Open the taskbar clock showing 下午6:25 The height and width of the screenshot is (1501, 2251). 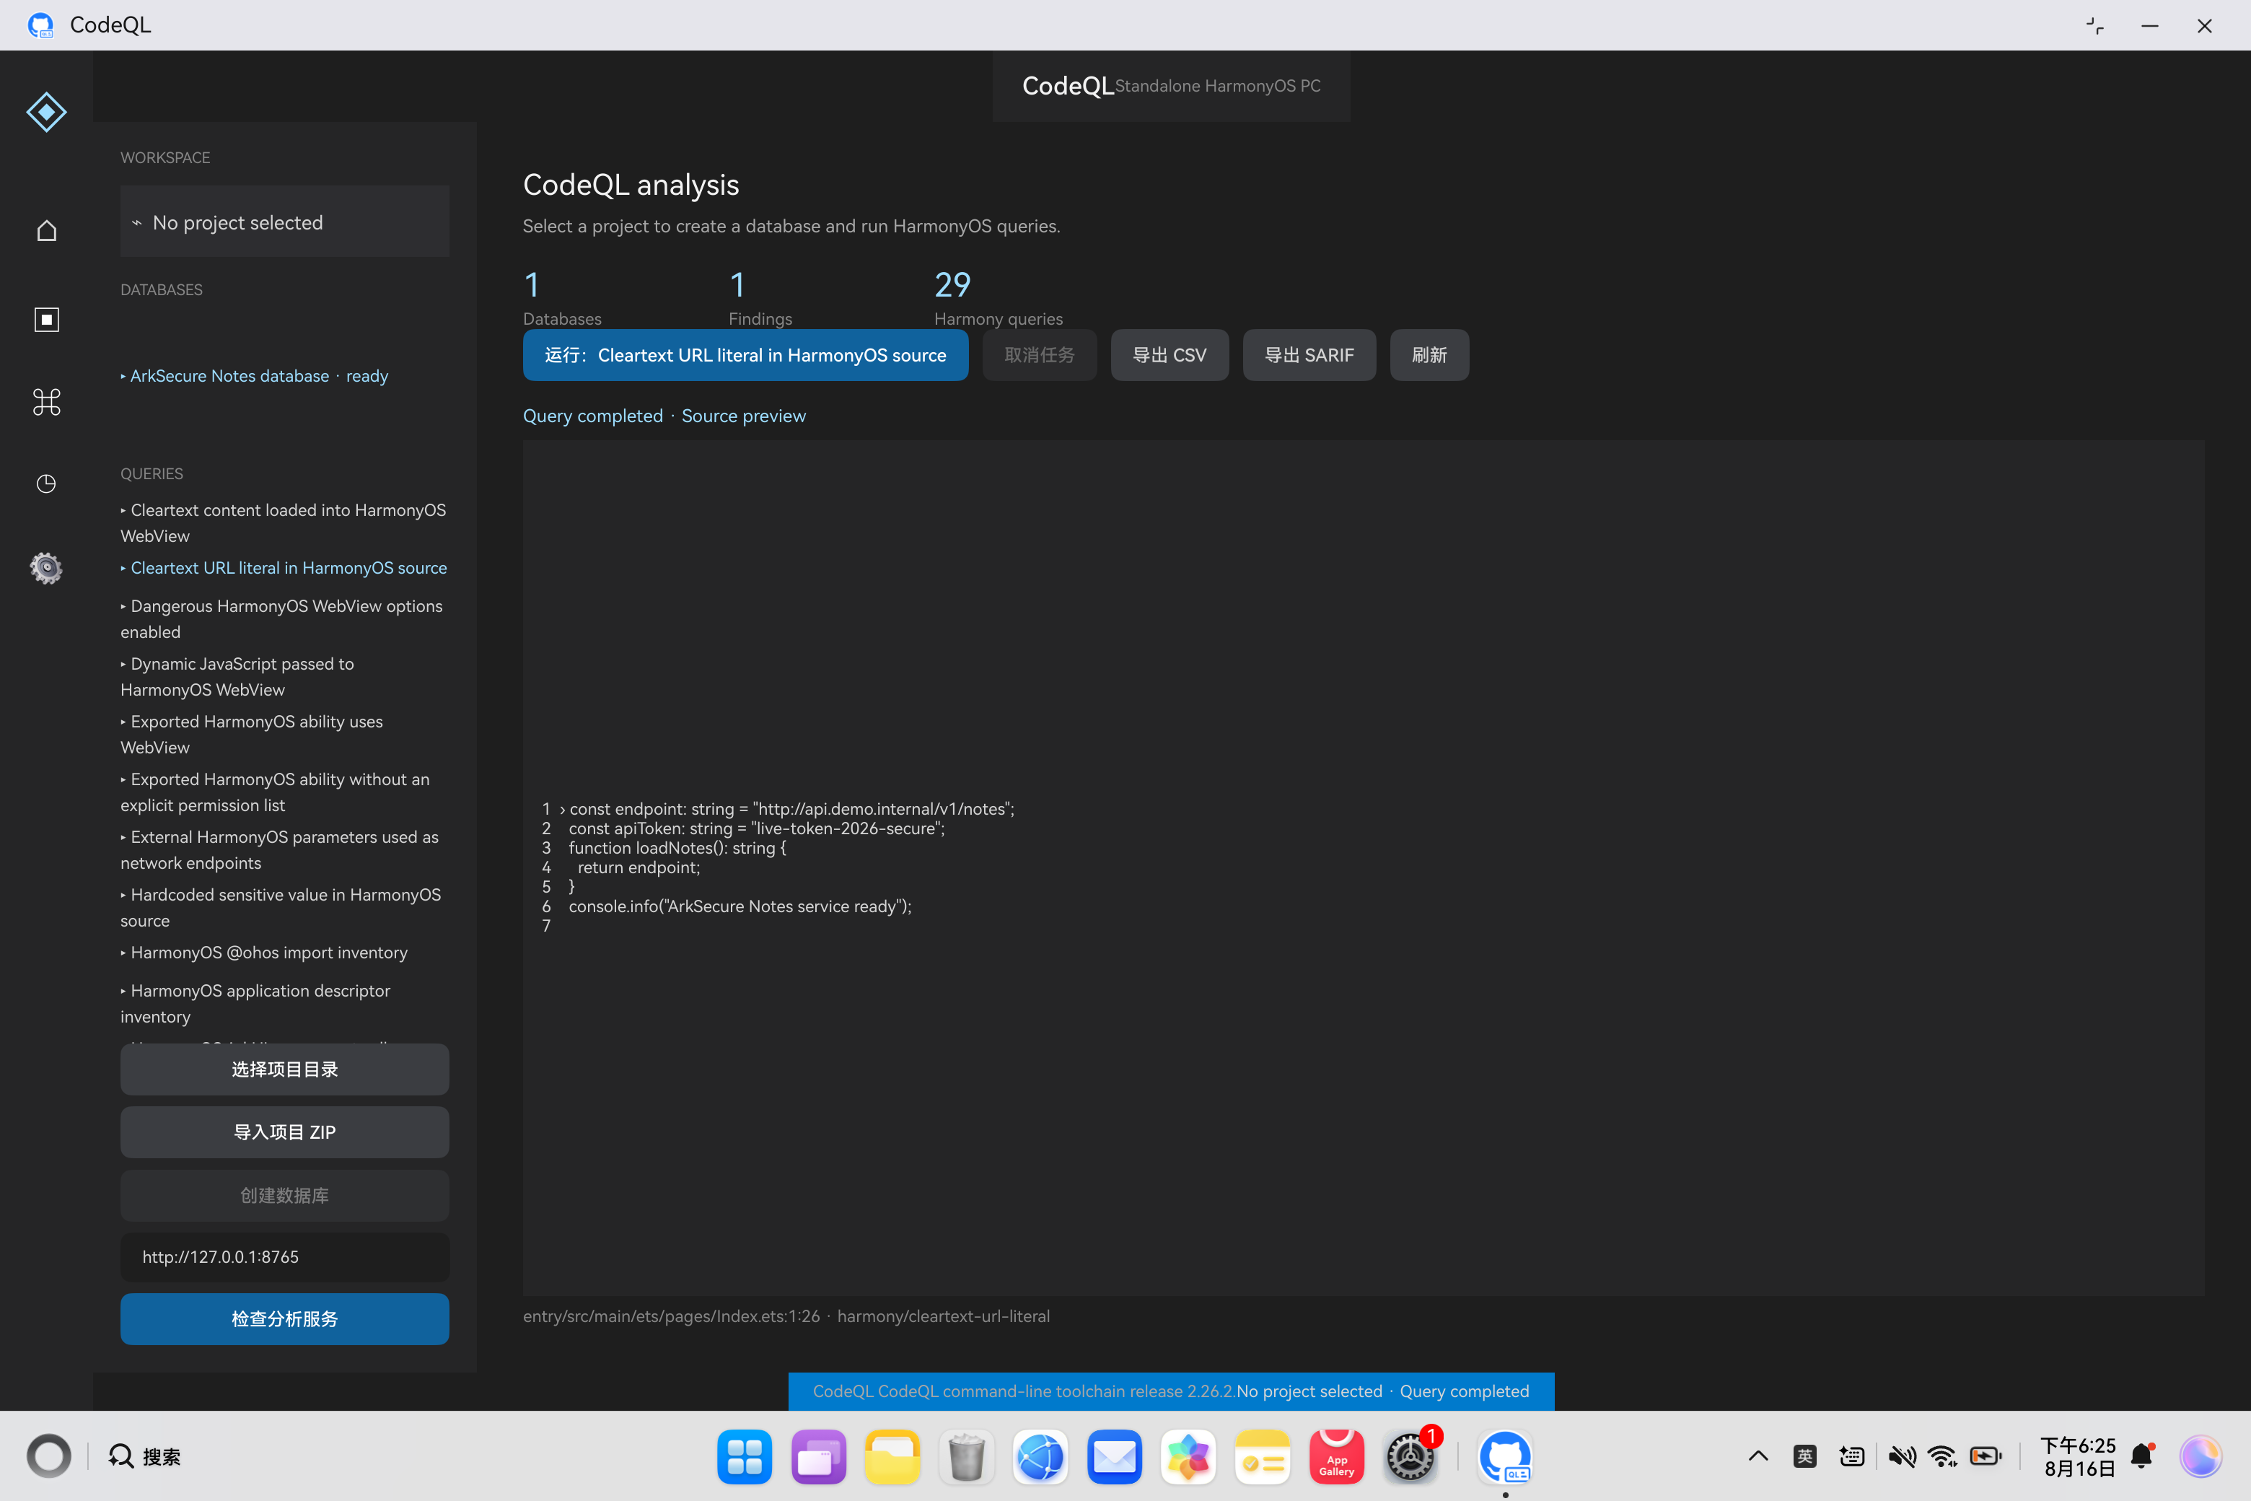pyautogui.click(x=2078, y=1456)
